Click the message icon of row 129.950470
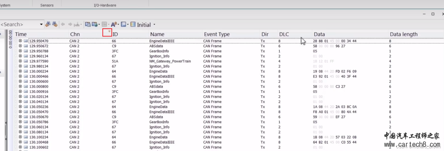The image size is (444, 151). [26, 41]
